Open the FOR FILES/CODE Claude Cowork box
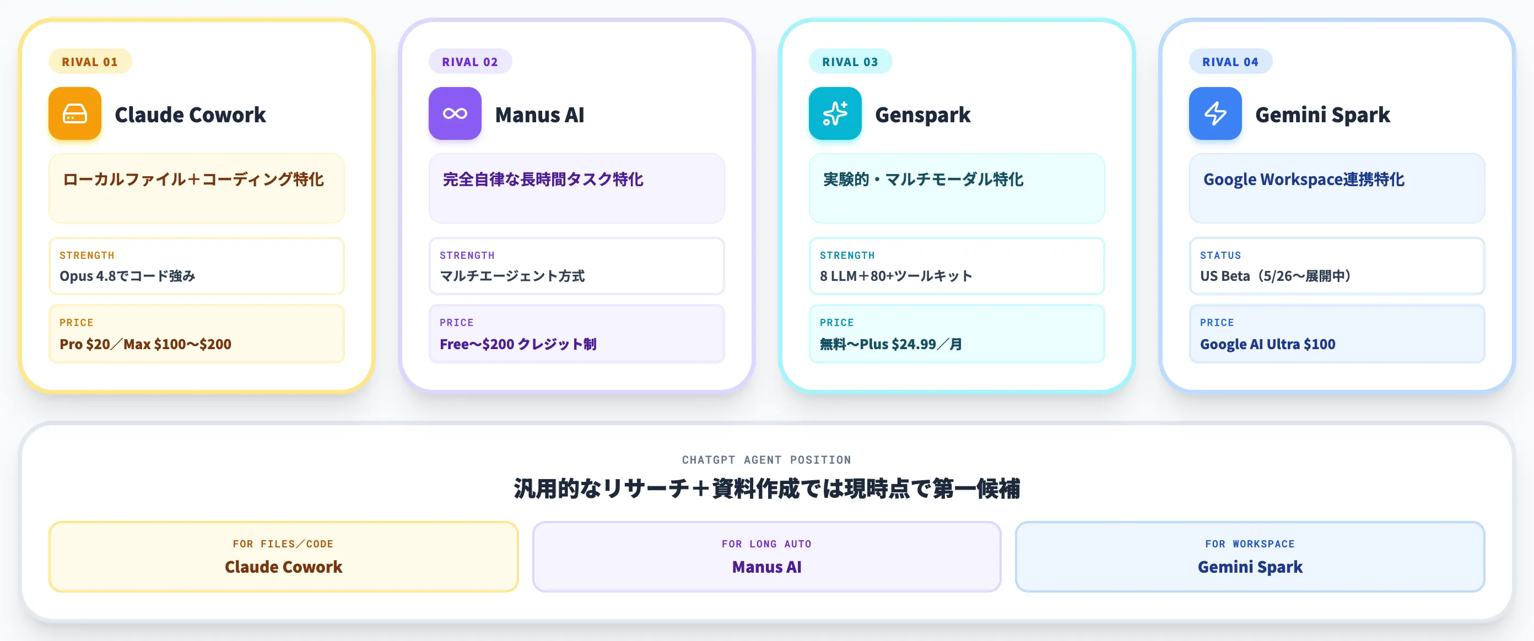The image size is (1534, 641). [x=283, y=557]
